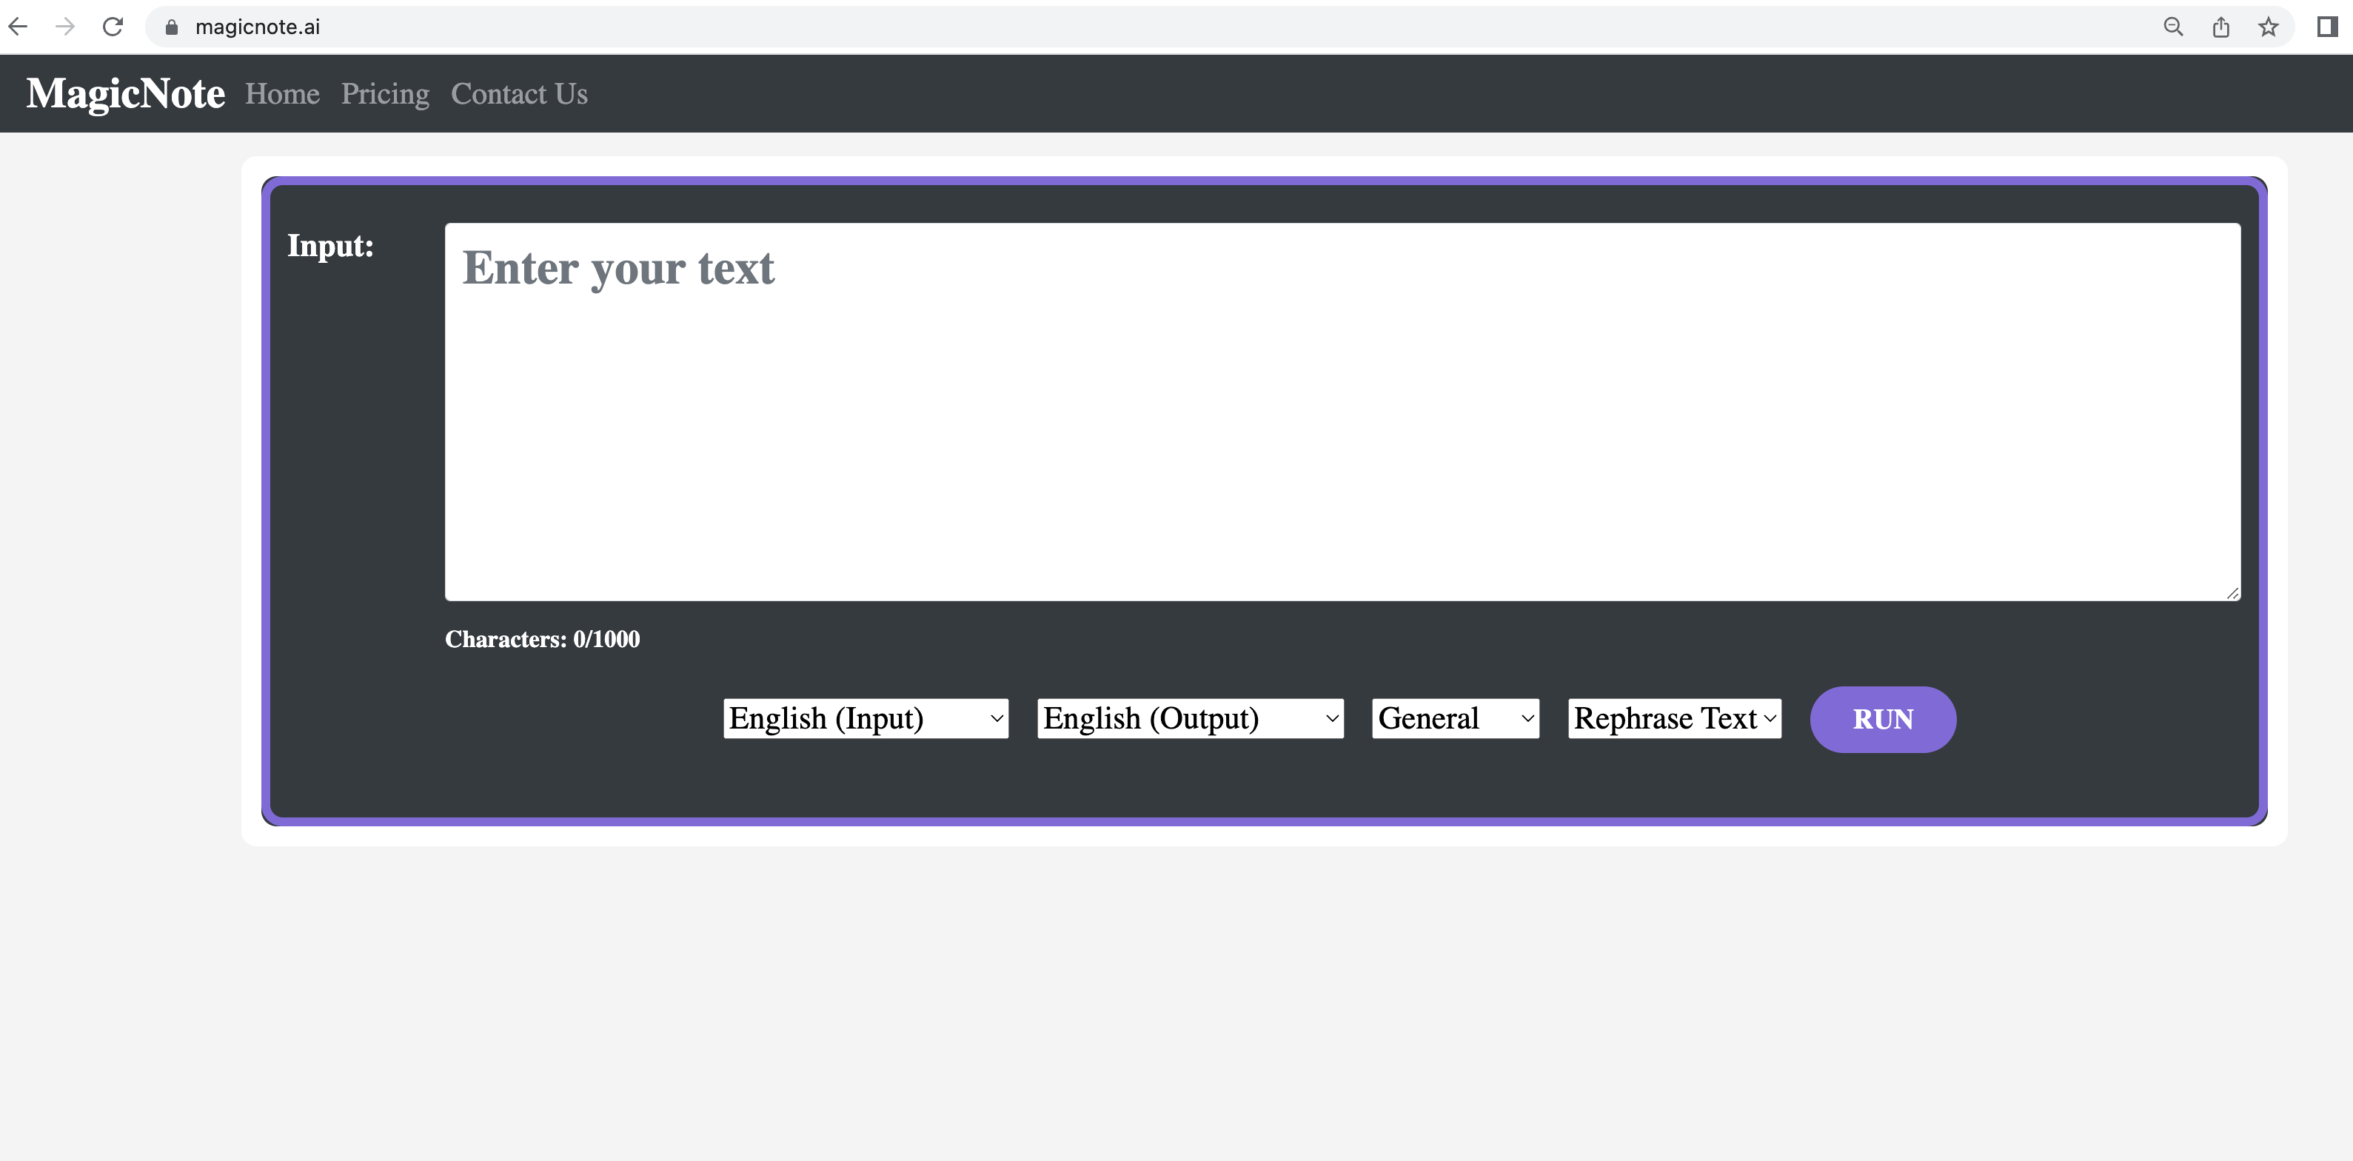The width and height of the screenshot is (2353, 1161).
Task: Click the padlock site info icon
Action: [171, 27]
